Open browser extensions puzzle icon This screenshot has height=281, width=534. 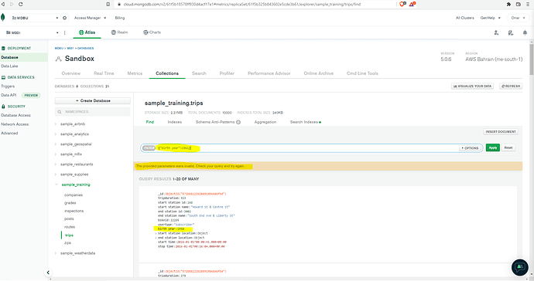coord(508,4)
